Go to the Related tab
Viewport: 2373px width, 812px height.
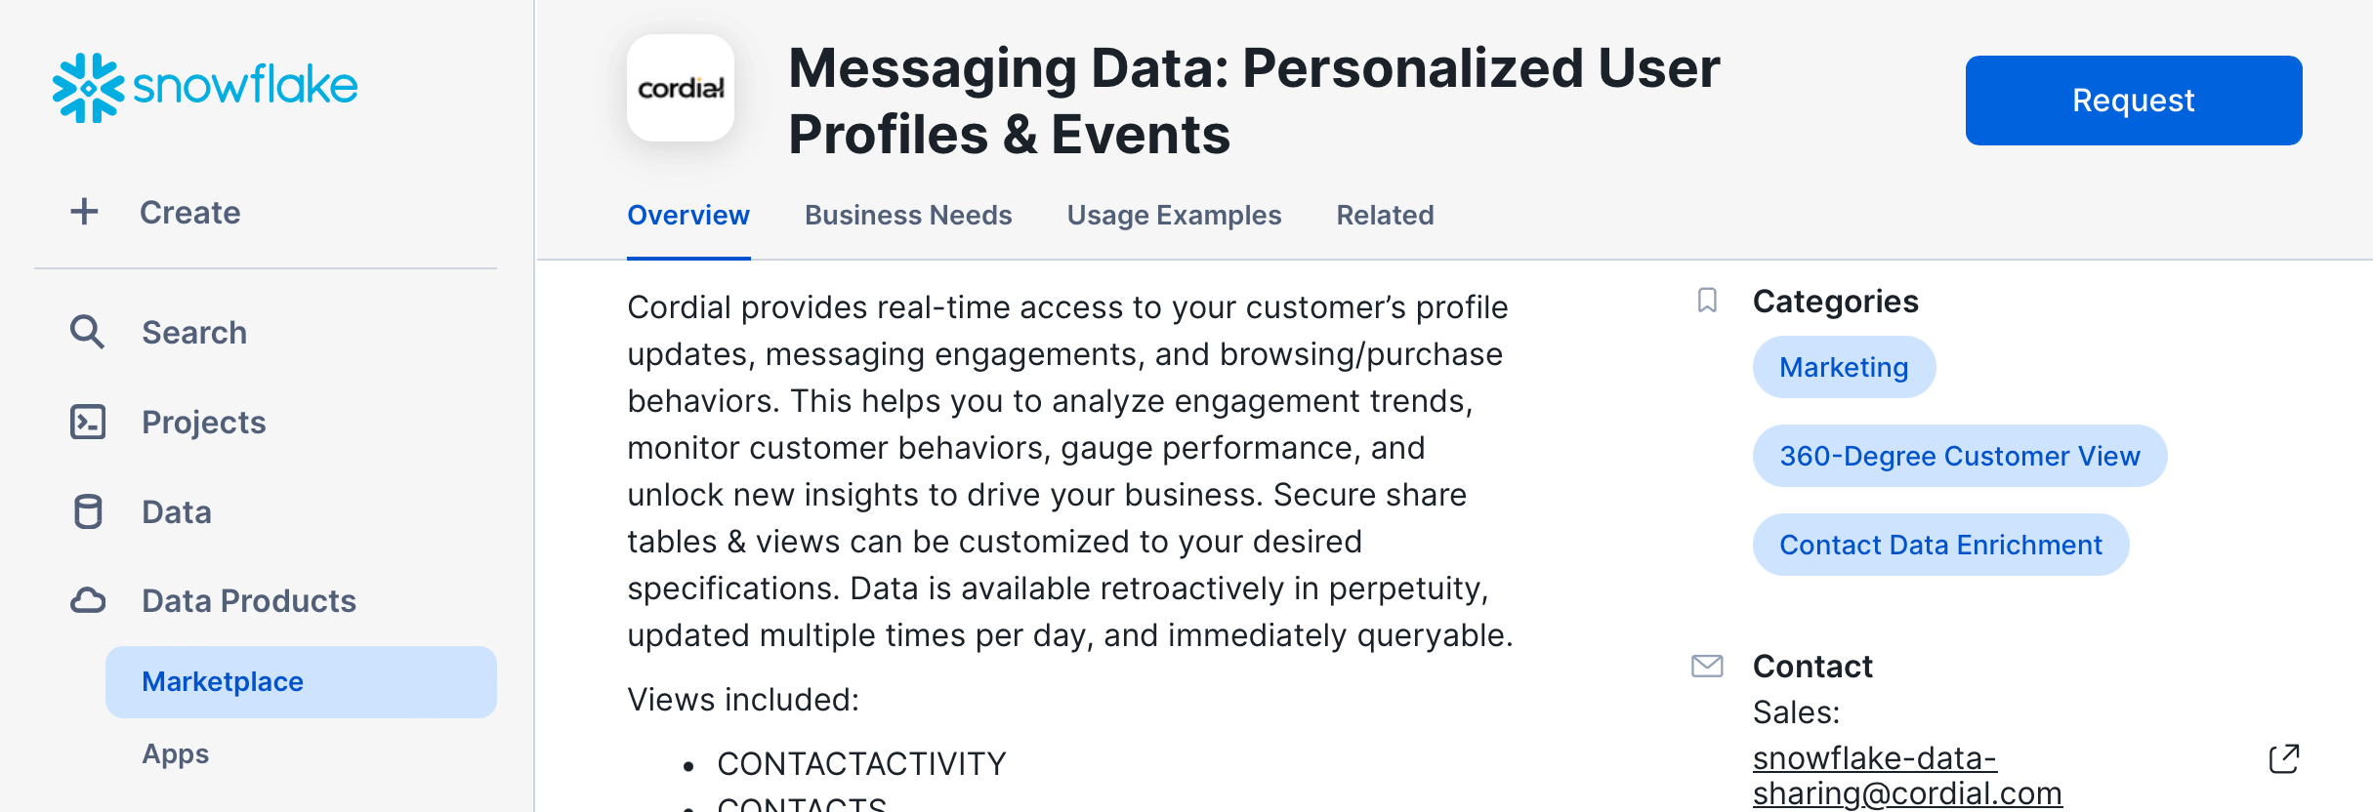[1385, 215]
